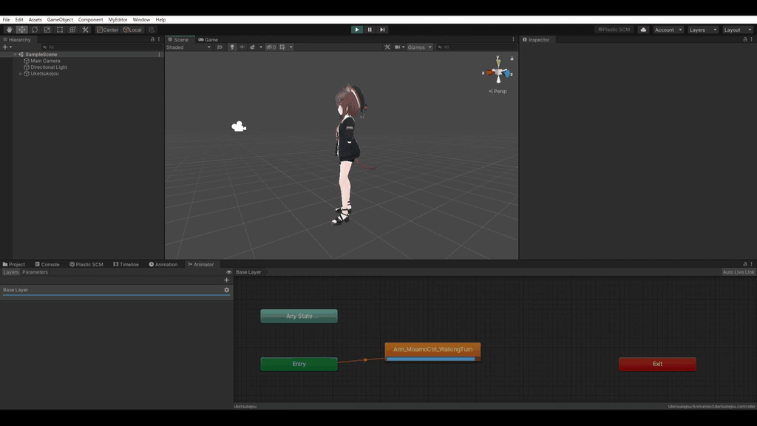Image resolution: width=757 pixels, height=426 pixels.
Task: Select the Rotate tool
Action: (34, 30)
